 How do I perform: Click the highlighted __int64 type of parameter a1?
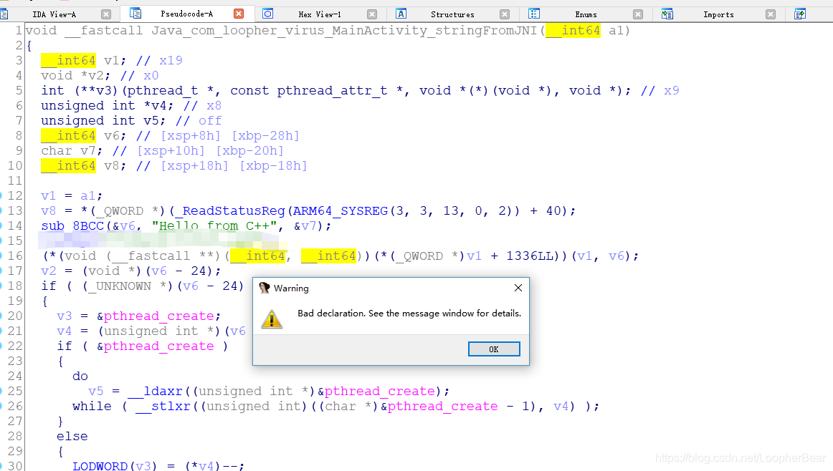click(573, 31)
